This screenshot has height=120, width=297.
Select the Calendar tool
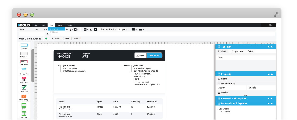coord(24,80)
